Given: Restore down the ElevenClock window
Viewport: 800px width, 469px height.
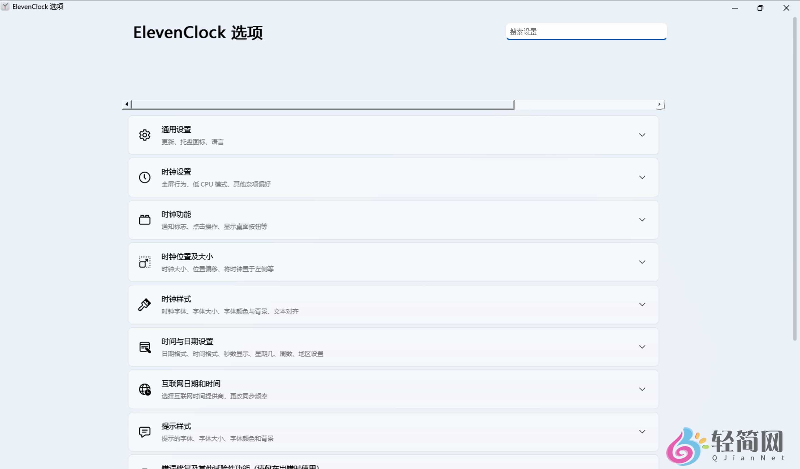Looking at the screenshot, I should 760,8.
